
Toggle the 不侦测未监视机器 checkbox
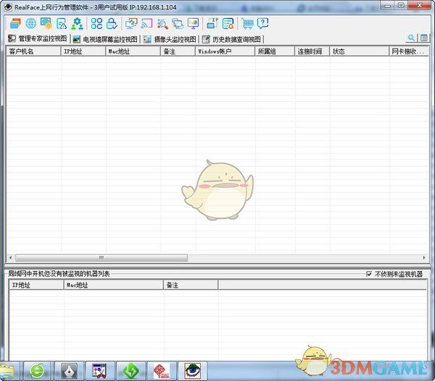tap(369, 274)
